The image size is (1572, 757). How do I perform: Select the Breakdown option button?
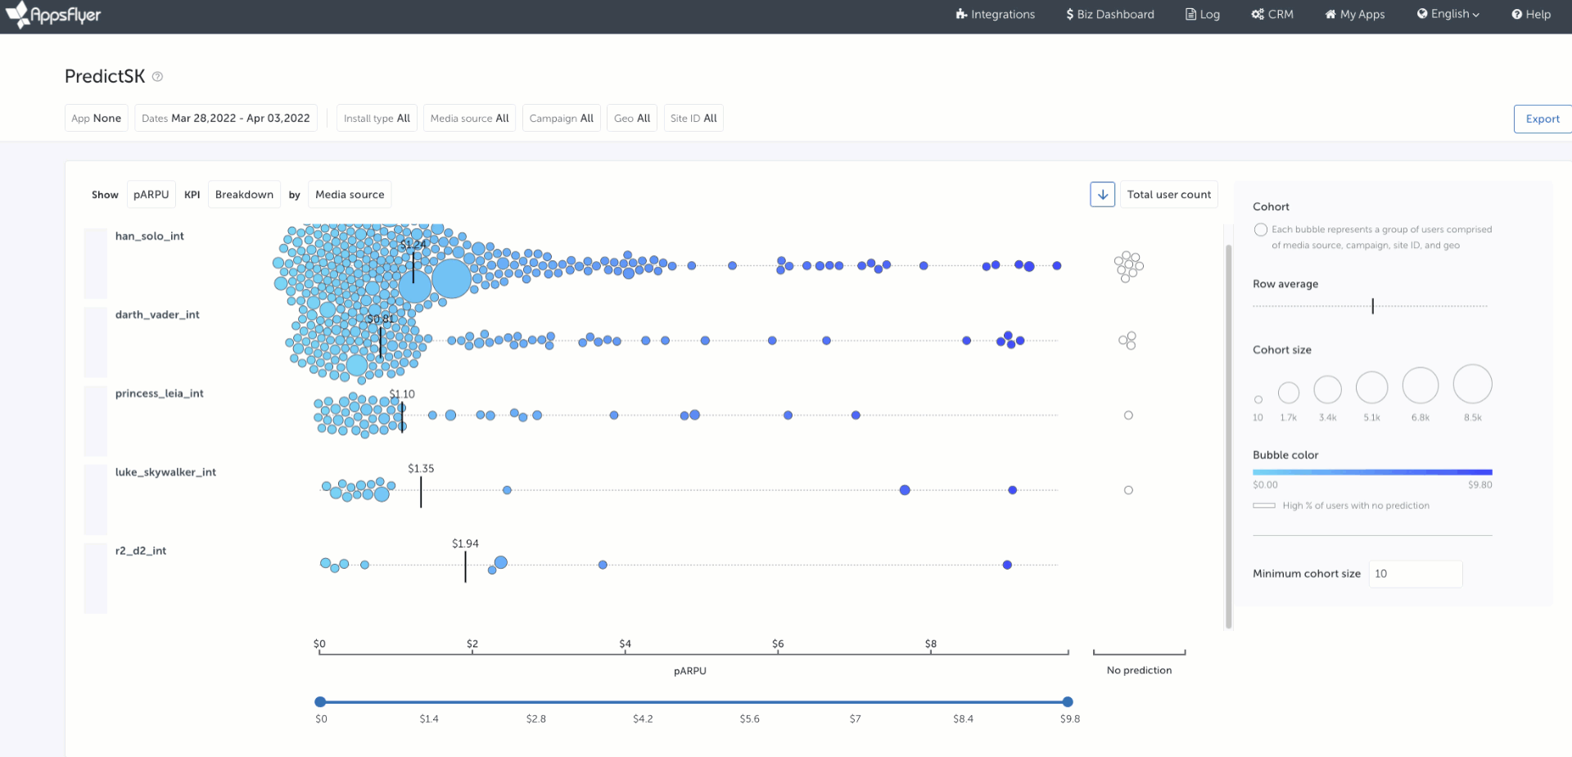[x=244, y=195]
